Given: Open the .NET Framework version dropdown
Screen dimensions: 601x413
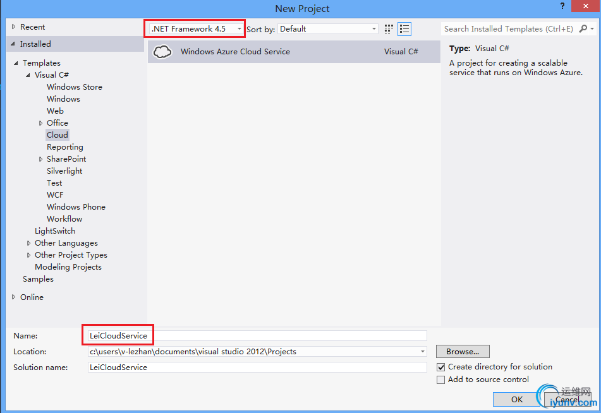Looking at the screenshot, I should (197, 29).
